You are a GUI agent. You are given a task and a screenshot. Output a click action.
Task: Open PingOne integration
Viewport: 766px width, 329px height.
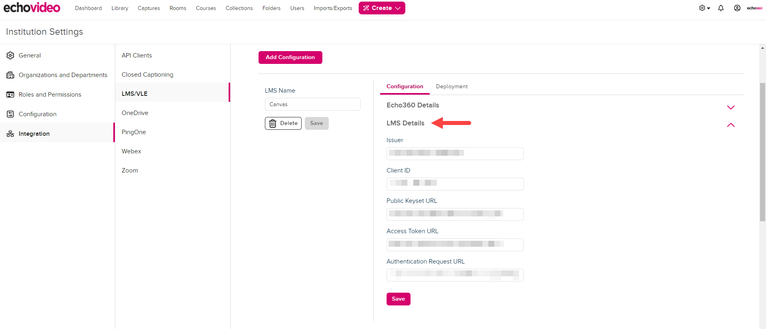pos(173,132)
